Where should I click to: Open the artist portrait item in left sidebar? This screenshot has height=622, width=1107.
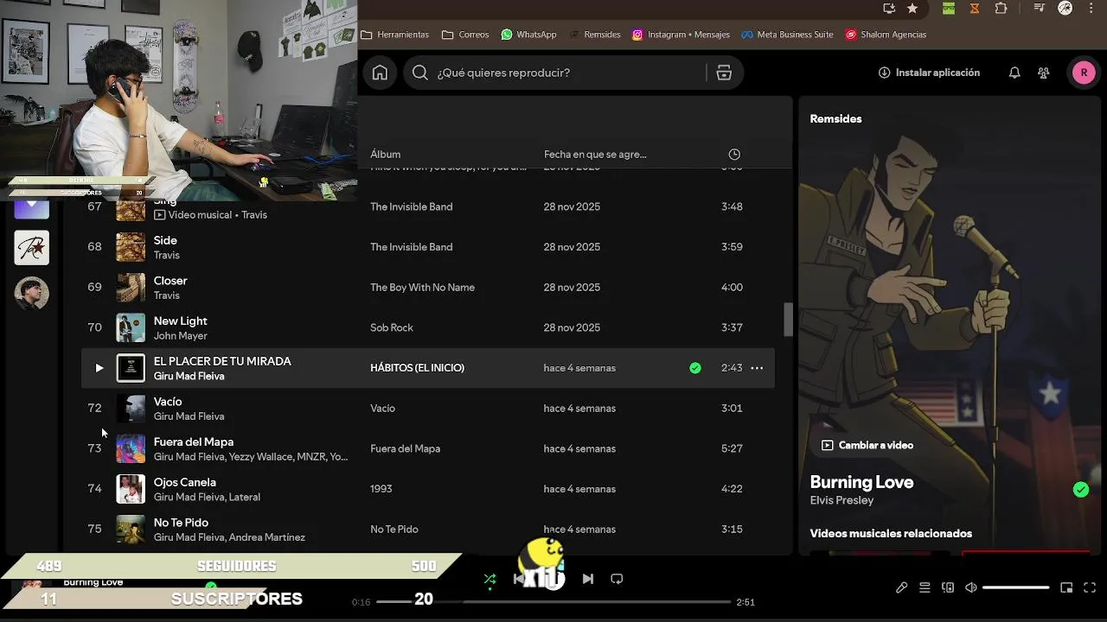pos(32,294)
